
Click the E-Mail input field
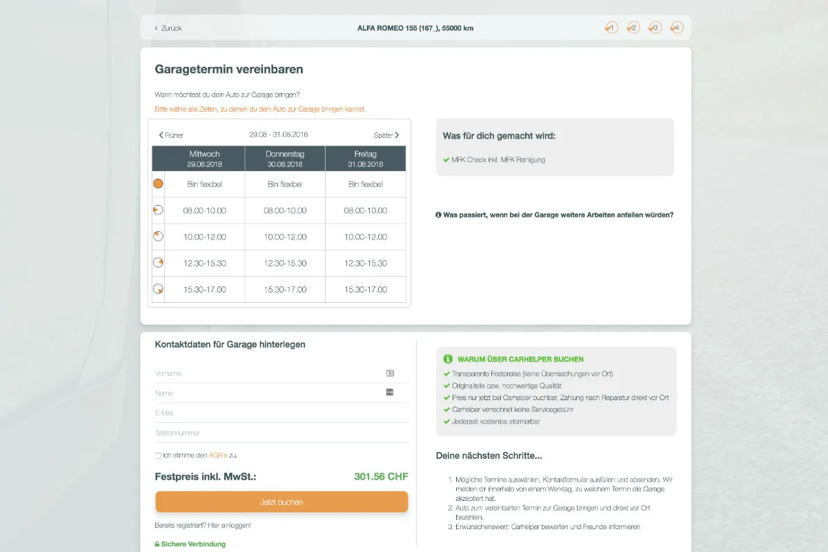coord(282,413)
